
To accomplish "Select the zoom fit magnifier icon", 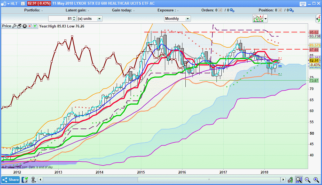I will pyautogui.click(x=299, y=180).
